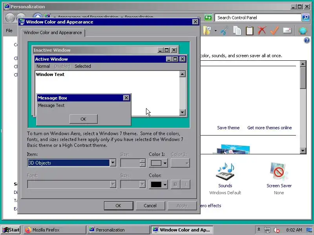Click the teal shell icon in the toolbar

click(303, 31)
